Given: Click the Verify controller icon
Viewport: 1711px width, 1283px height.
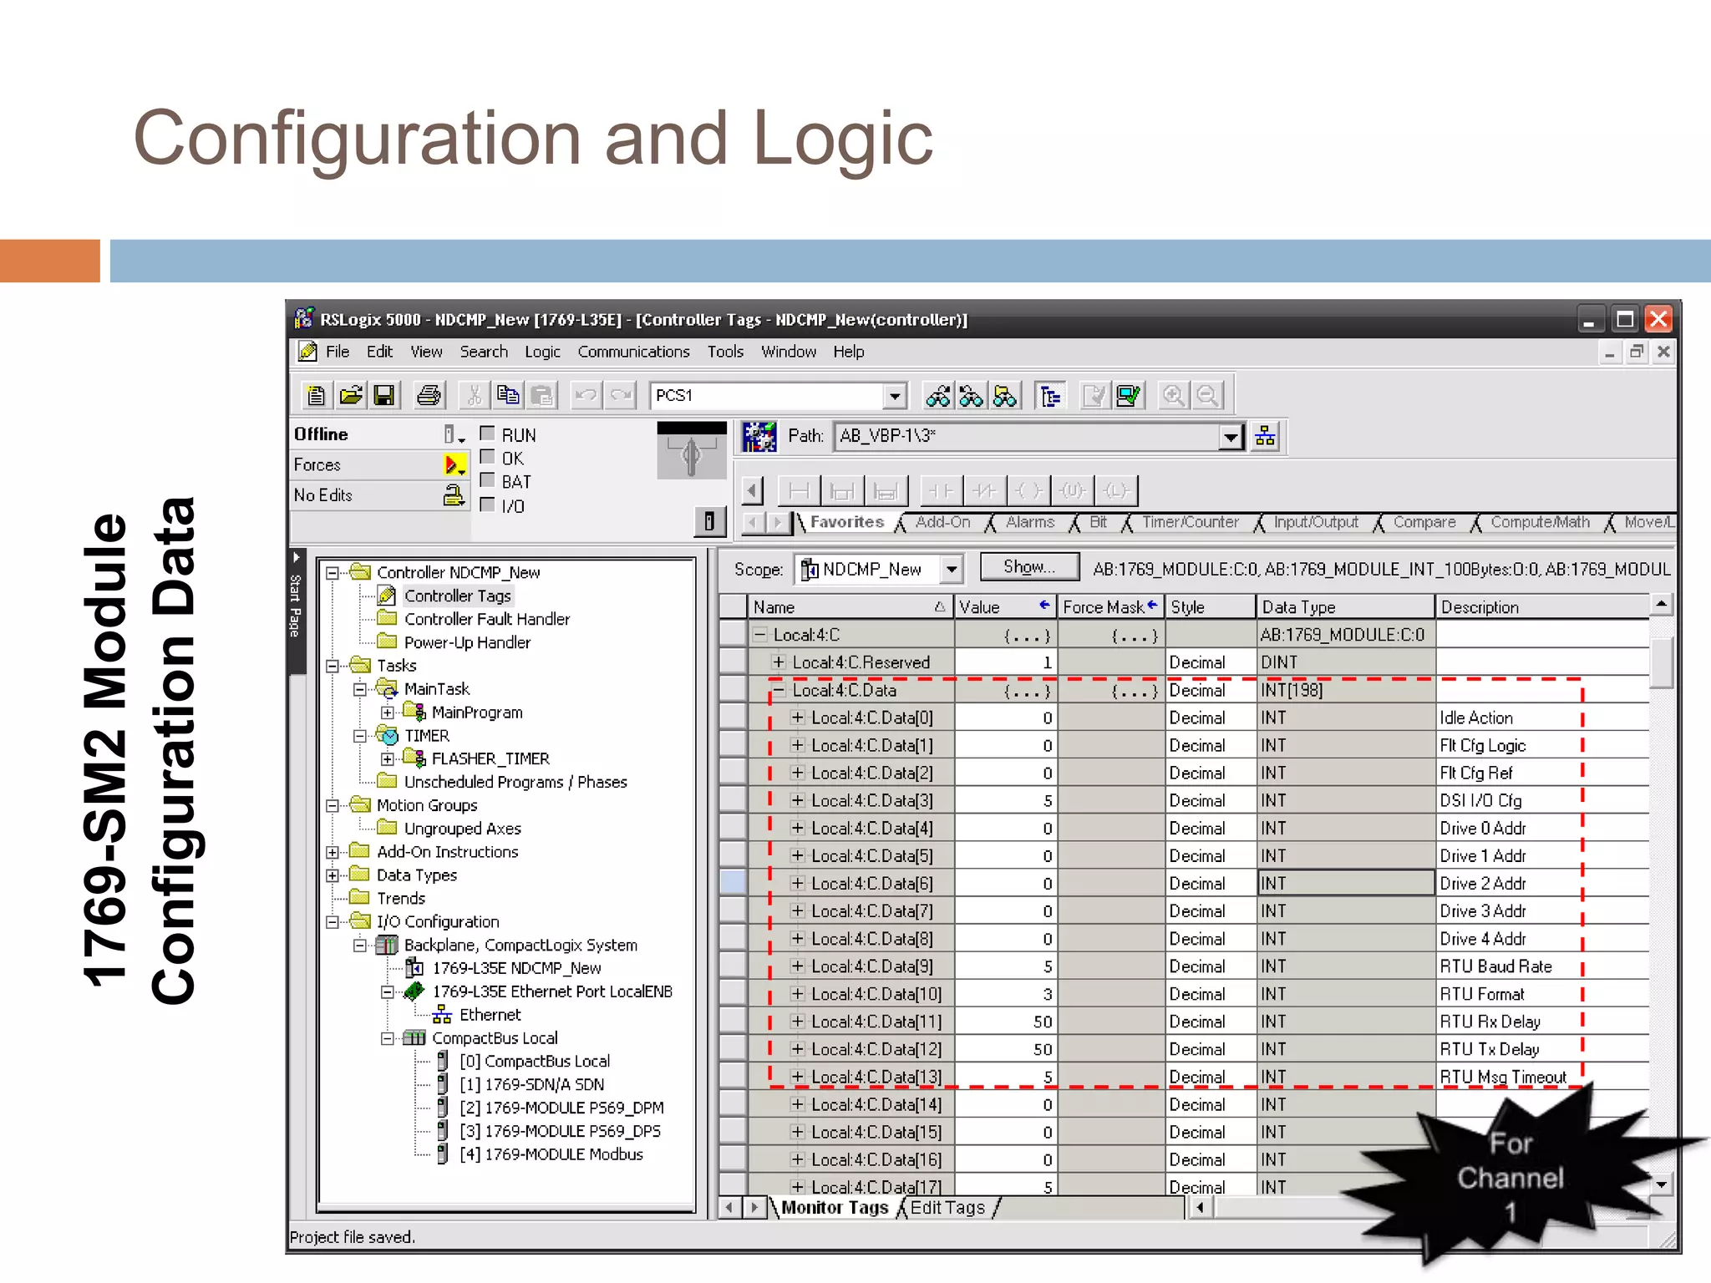Looking at the screenshot, I should [x=1129, y=395].
